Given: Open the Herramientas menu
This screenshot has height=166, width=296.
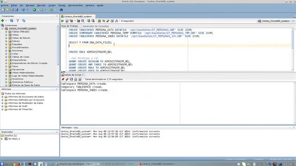Looking at the screenshot, I should coord(75,6).
